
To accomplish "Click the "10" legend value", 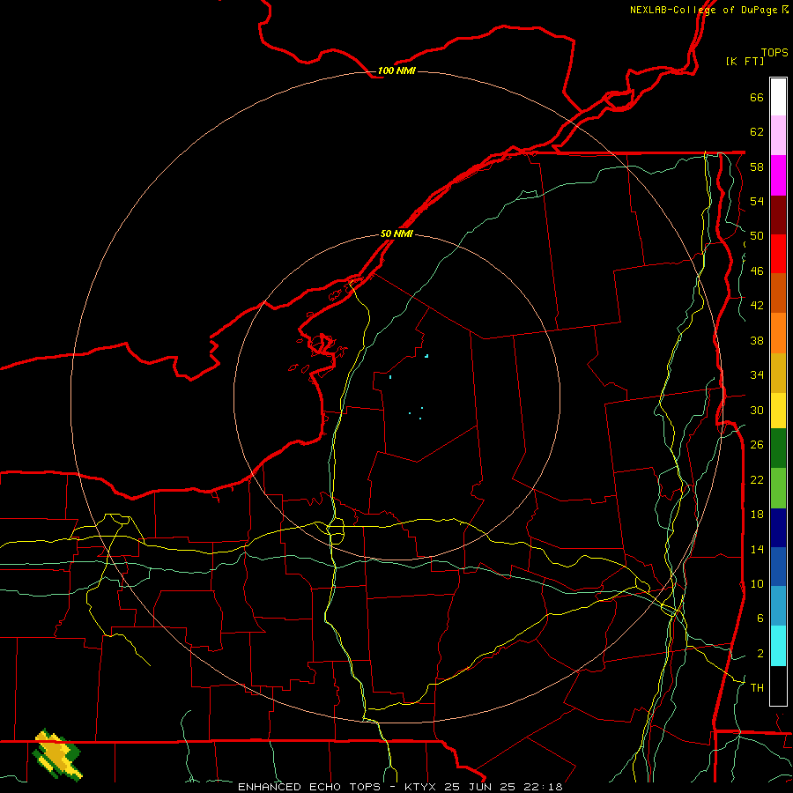I will pyautogui.click(x=757, y=583).
